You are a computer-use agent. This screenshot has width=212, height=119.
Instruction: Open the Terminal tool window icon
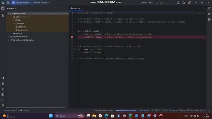(3, 95)
